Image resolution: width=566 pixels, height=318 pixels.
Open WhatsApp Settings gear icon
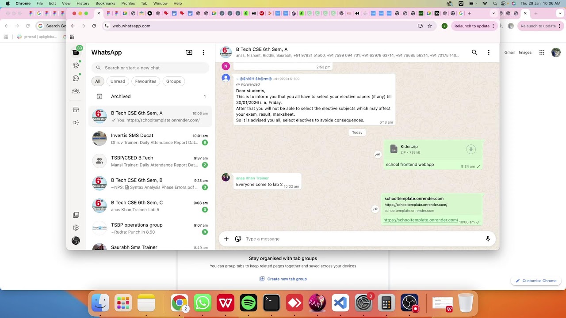point(76,227)
